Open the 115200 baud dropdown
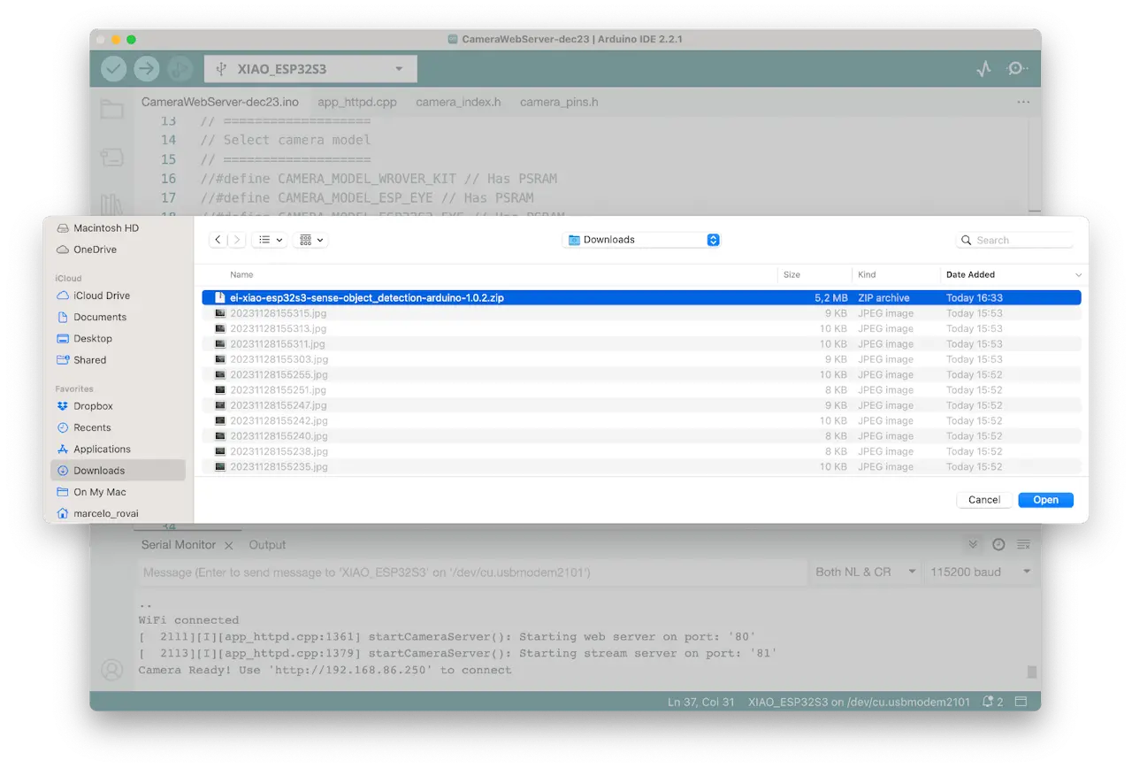 point(976,572)
